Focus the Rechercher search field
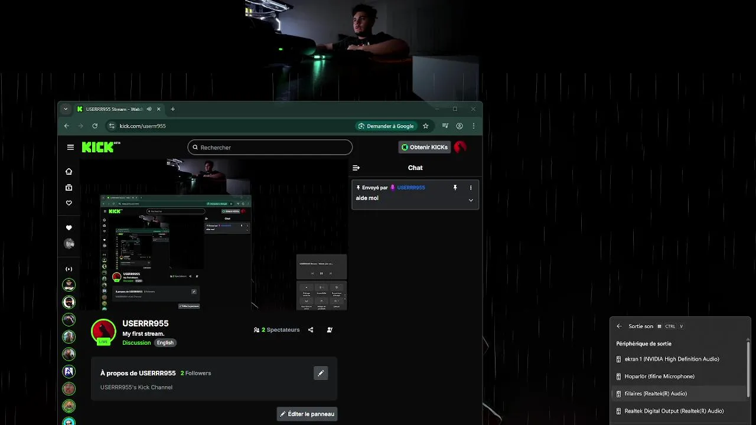The height and width of the screenshot is (425, 756). coord(270,148)
